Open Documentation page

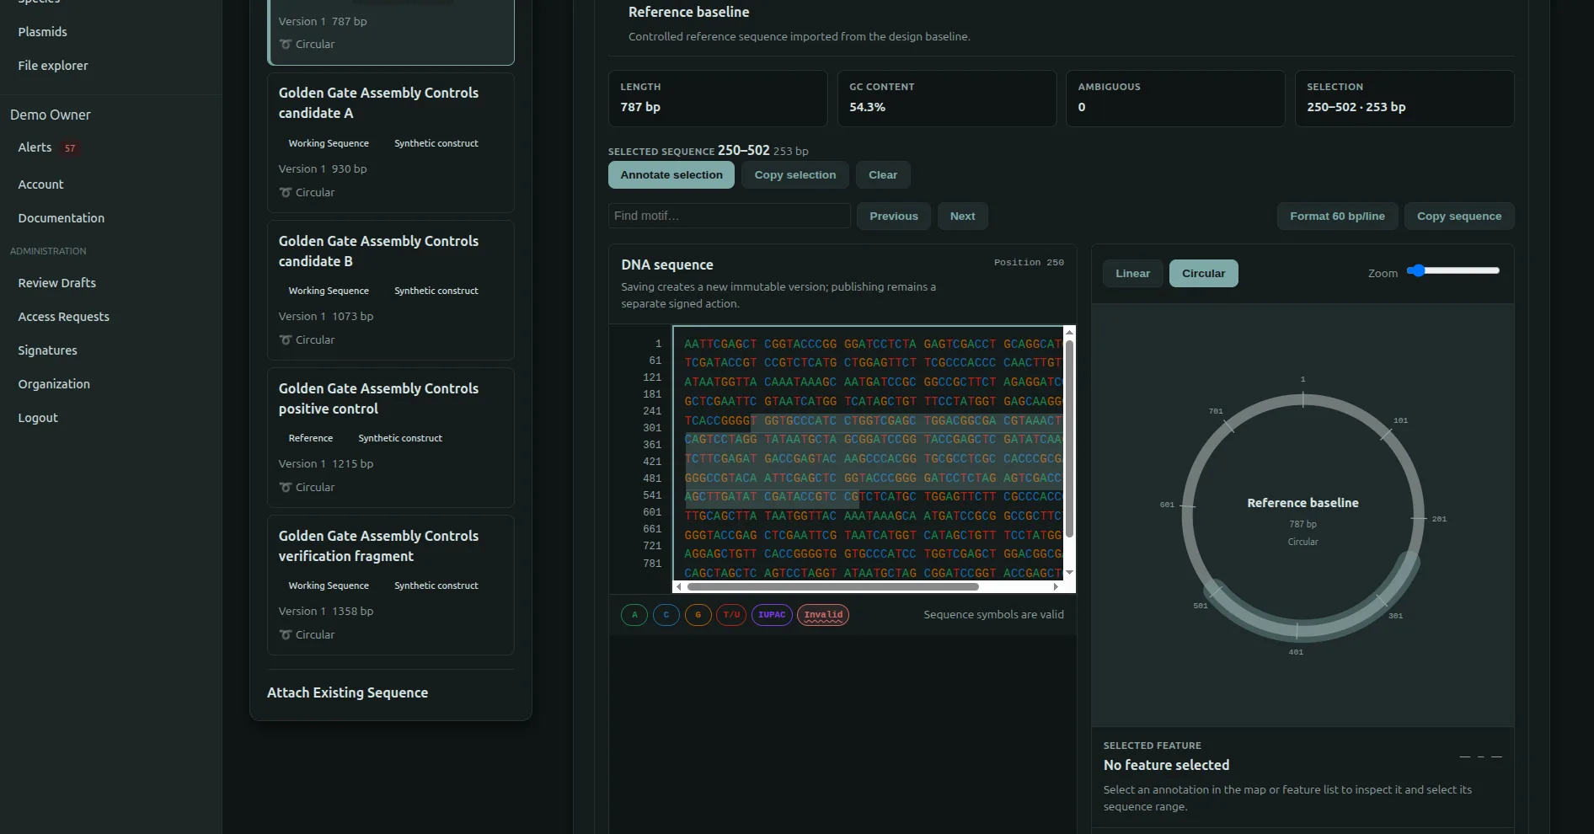click(62, 218)
